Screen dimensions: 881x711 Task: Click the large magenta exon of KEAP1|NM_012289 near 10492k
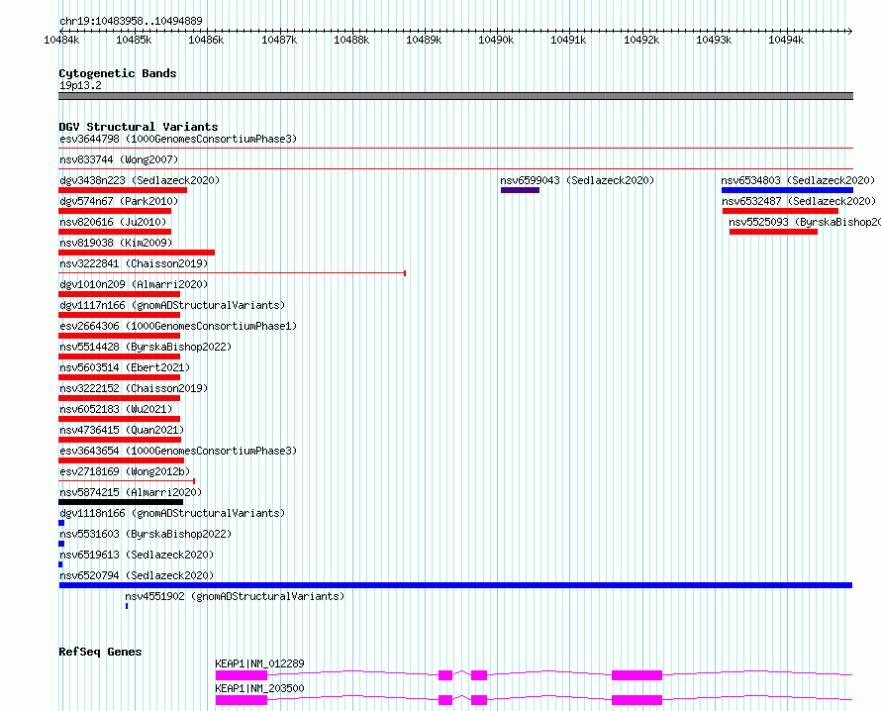pyautogui.click(x=636, y=675)
